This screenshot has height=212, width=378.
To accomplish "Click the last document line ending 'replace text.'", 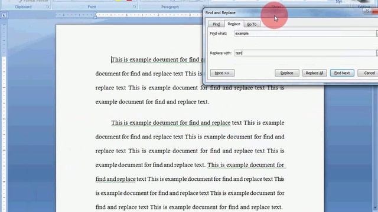I will (x=189, y=207).
